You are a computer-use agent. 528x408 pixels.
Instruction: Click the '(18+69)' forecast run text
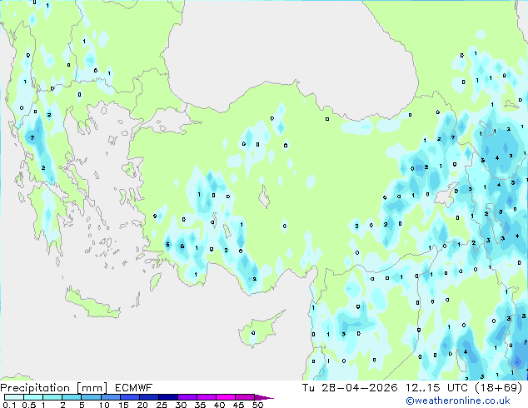click(x=499, y=388)
